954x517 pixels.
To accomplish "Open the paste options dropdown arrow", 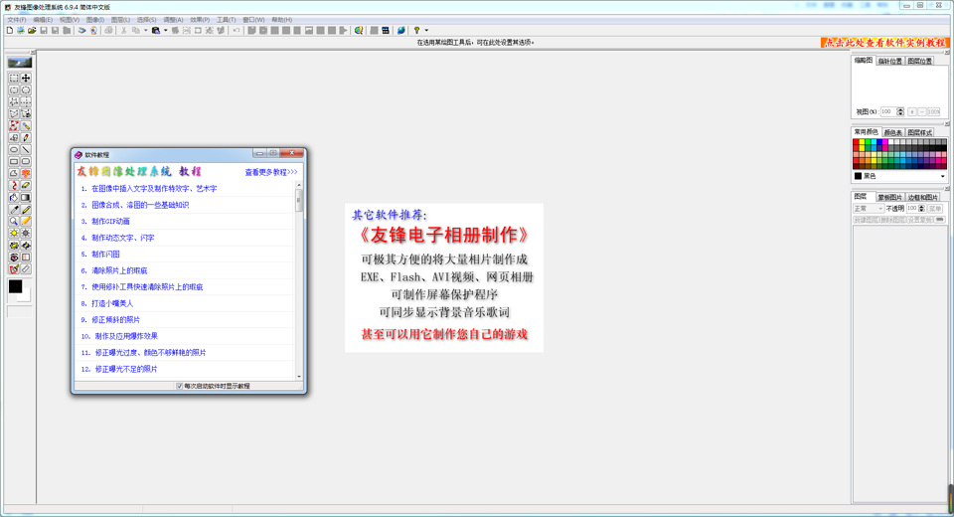I will (x=166, y=30).
